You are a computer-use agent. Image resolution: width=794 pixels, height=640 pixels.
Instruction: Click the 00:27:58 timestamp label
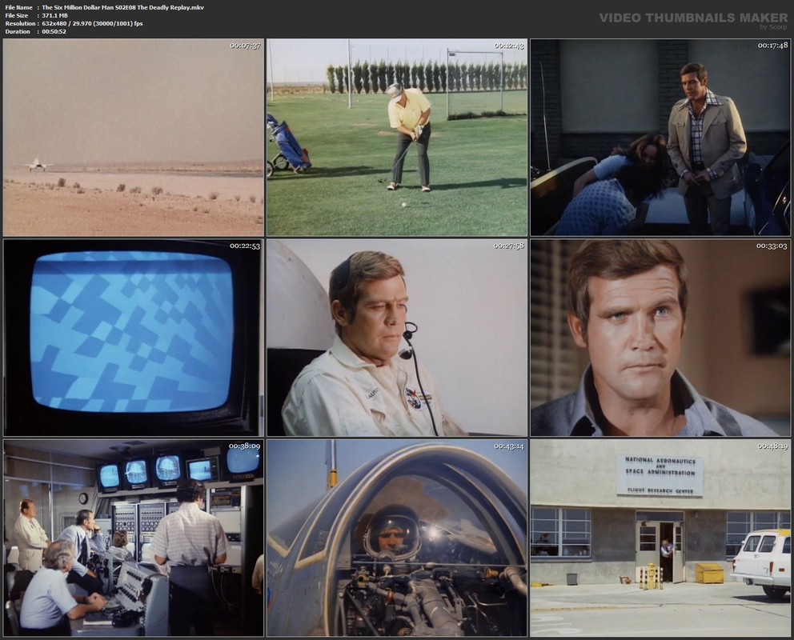click(509, 246)
